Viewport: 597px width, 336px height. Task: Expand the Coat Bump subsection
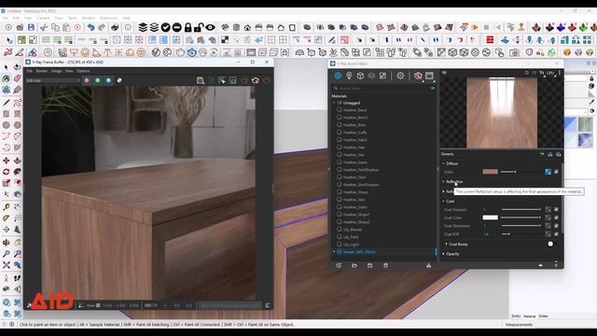(447, 244)
